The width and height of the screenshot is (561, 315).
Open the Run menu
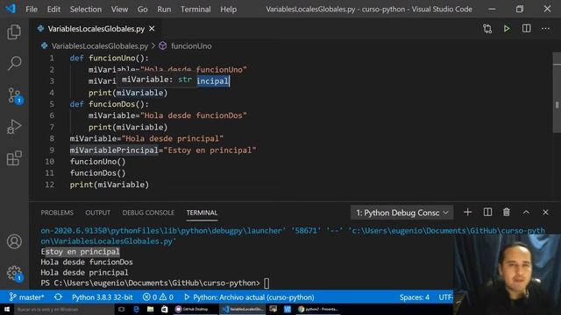point(164,10)
